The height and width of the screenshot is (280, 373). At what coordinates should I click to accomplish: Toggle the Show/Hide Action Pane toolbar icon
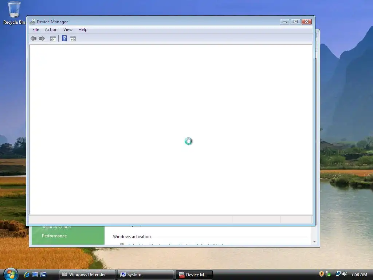[73, 39]
